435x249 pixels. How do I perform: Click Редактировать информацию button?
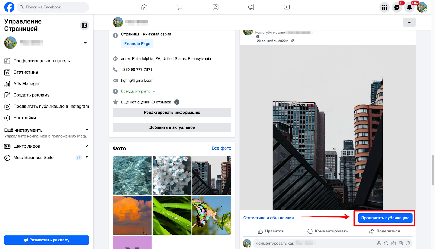coord(172,113)
